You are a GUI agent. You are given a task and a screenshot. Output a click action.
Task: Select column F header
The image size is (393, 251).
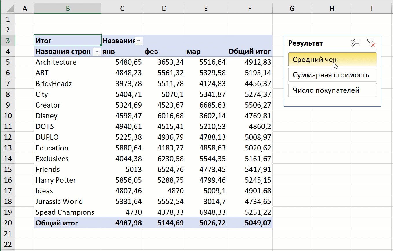tap(250, 9)
